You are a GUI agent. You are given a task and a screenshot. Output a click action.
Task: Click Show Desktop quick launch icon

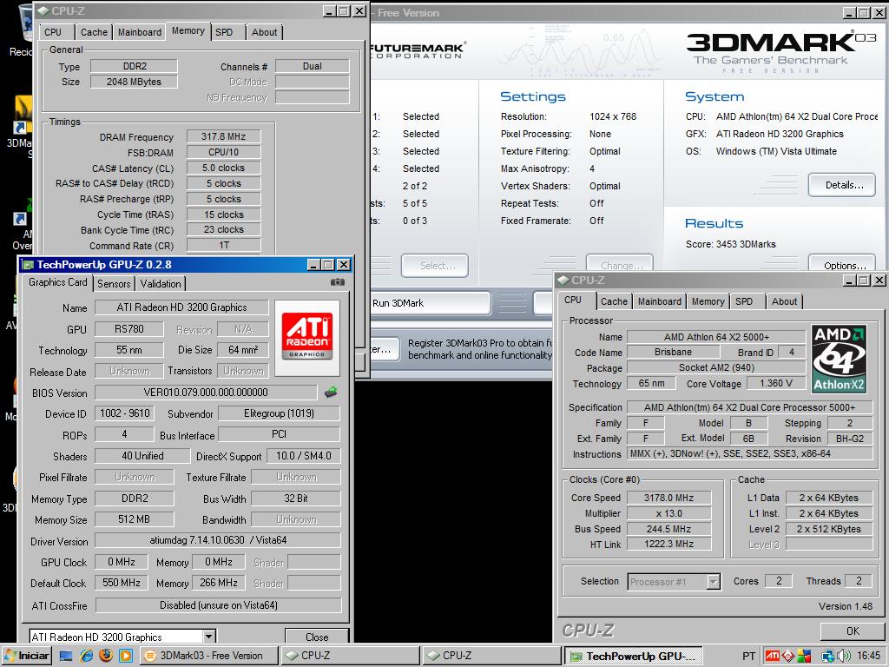click(66, 656)
